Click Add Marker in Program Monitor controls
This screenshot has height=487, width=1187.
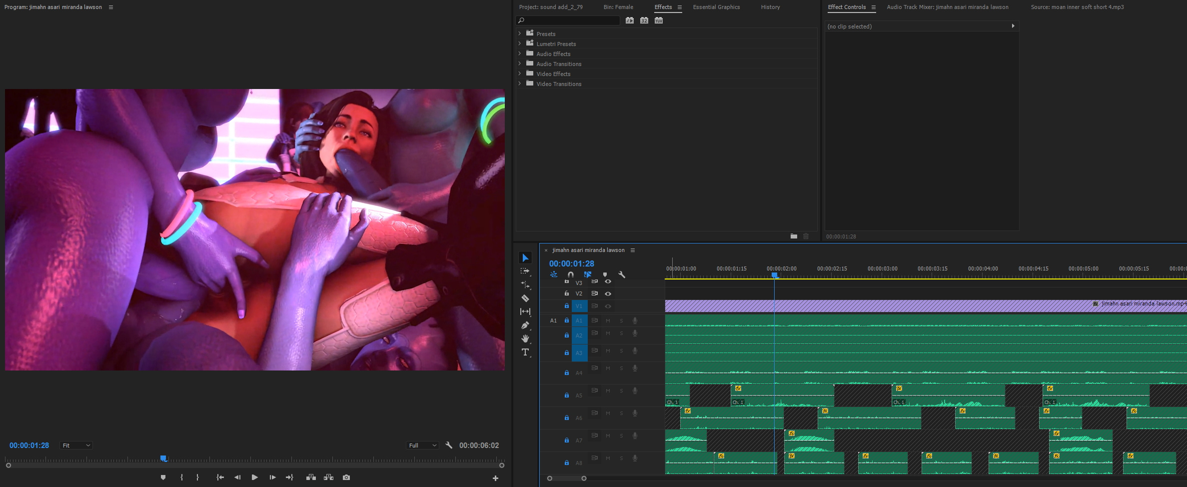coord(163,477)
